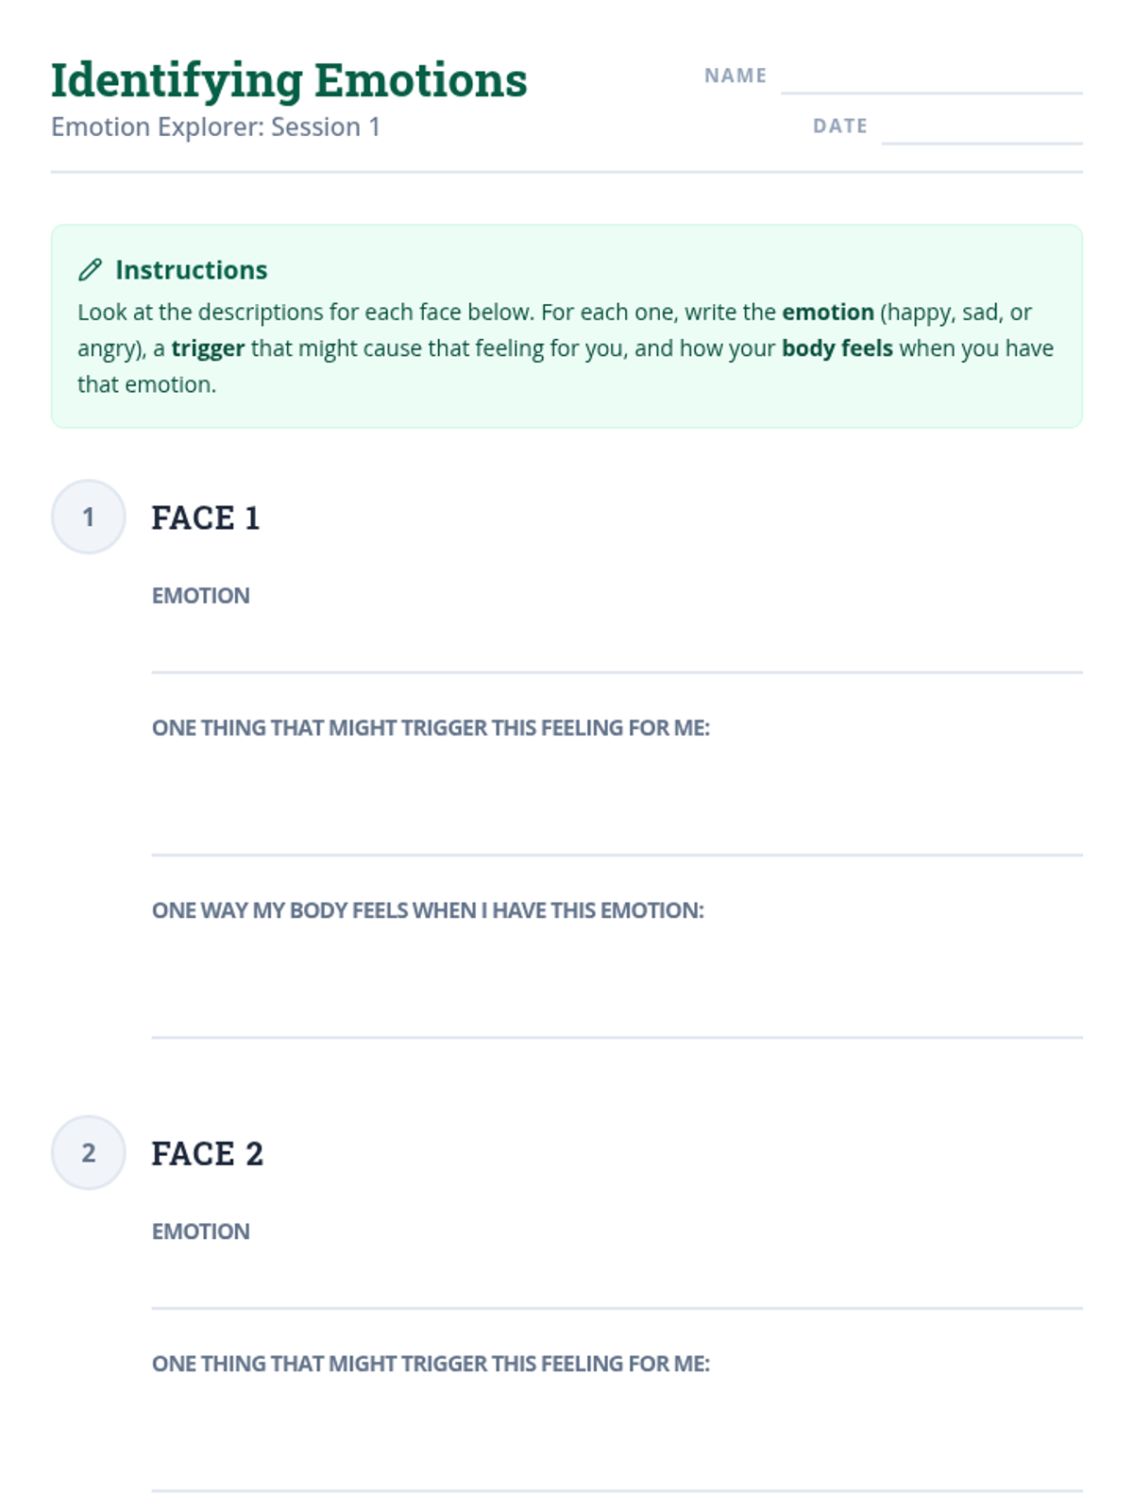The height and width of the screenshot is (1511, 1133).
Task: Click the number 1 circle badge
Action: (x=88, y=517)
